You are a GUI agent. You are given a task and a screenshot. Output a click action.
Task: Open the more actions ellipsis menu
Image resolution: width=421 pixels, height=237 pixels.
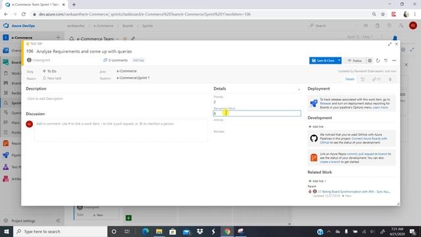coord(394,61)
